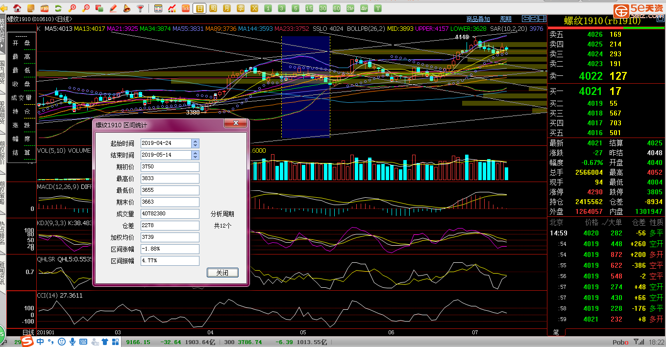666x347 pixels.
Task: Select the 笔 tab below trades
Action: point(556,332)
